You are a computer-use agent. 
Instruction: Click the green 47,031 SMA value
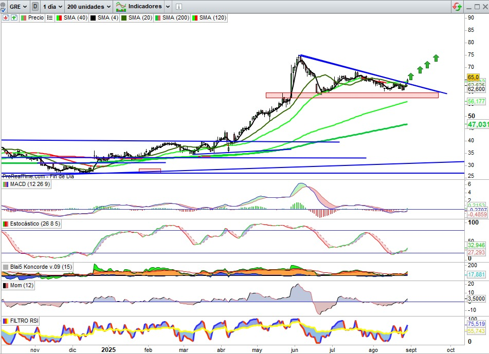point(478,124)
